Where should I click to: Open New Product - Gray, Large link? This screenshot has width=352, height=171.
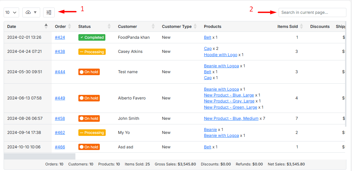tap(229, 101)
